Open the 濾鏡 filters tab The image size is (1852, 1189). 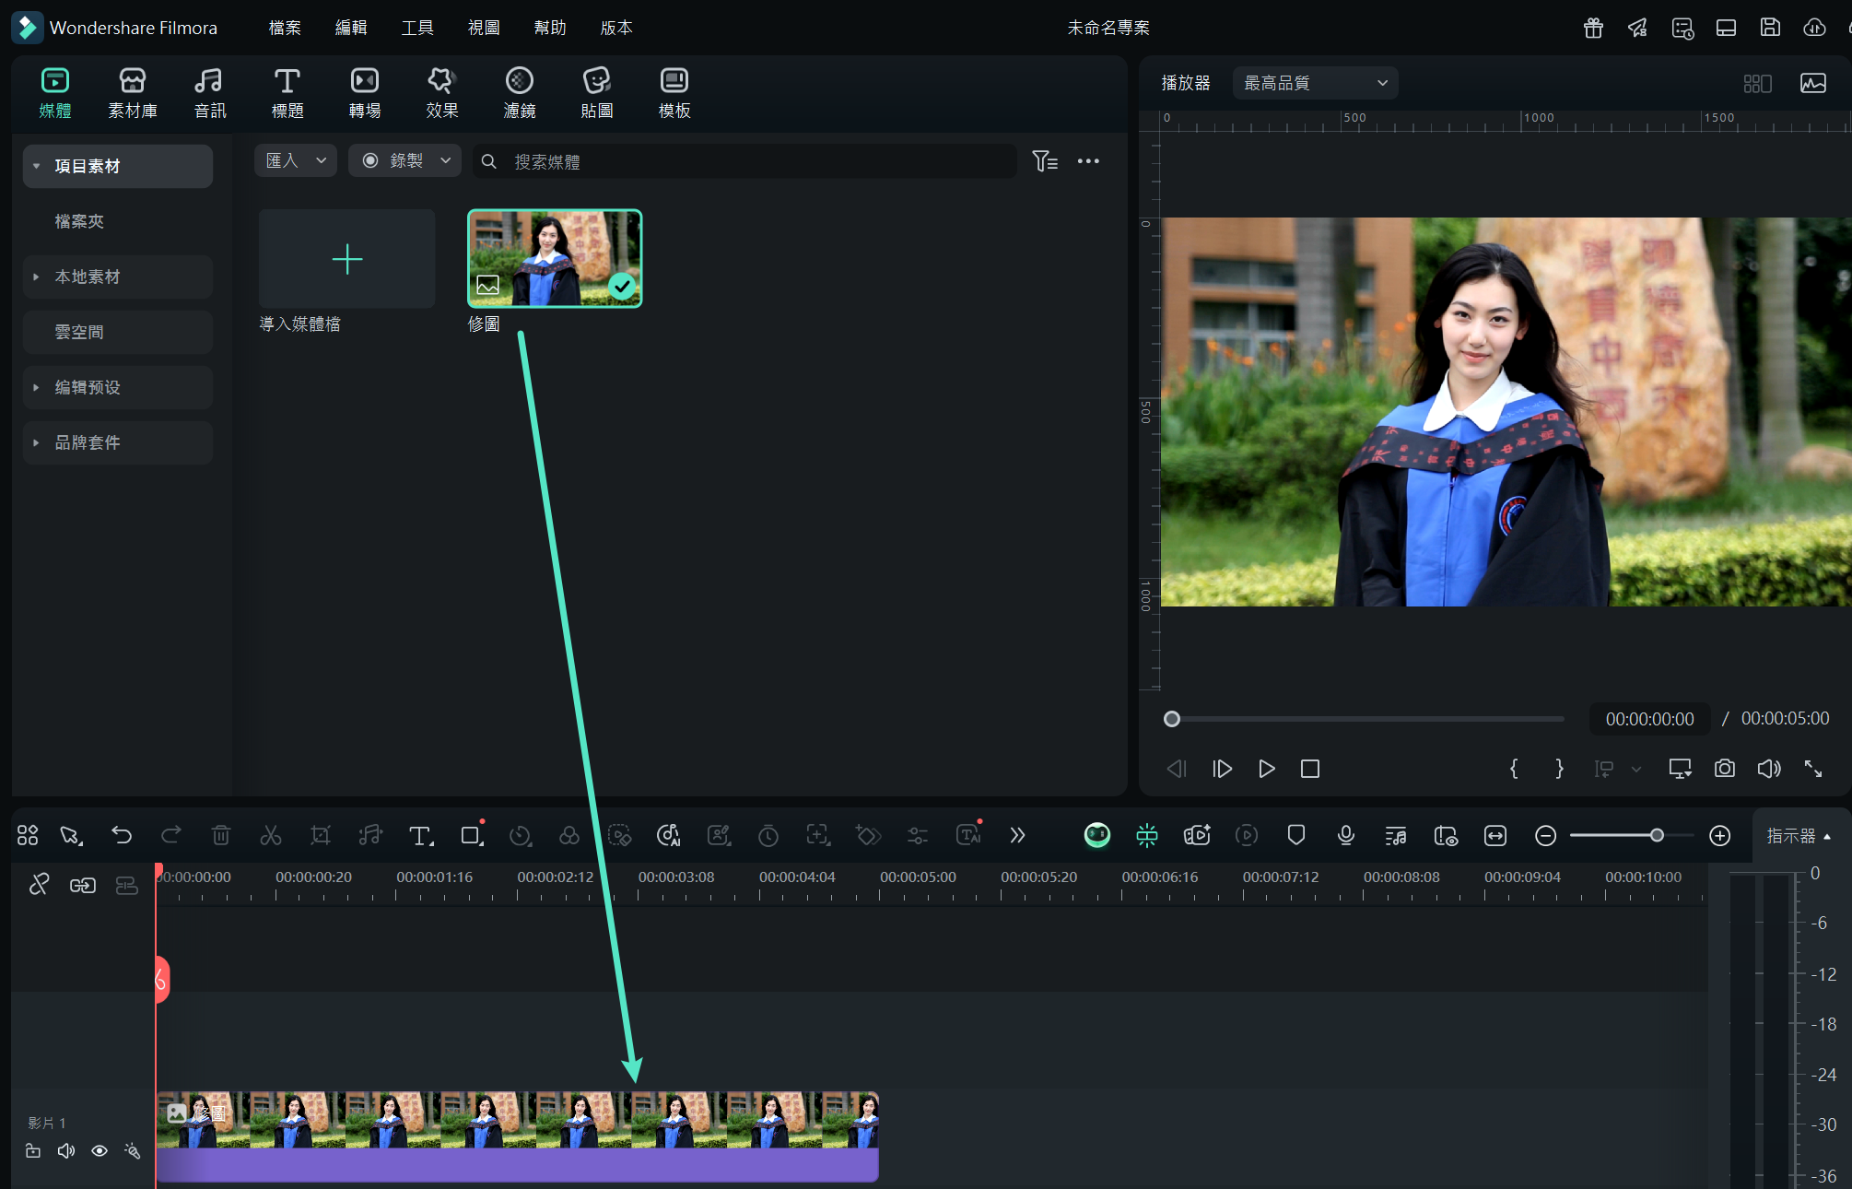(520, 93)
